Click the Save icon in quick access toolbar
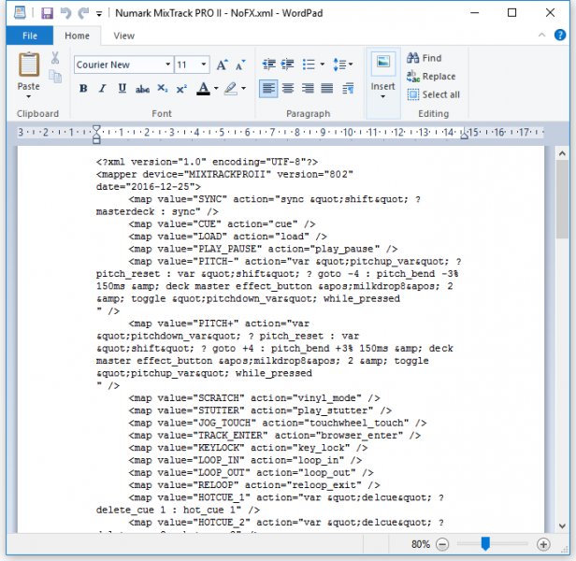576x561 pixels. click(47, 13)
